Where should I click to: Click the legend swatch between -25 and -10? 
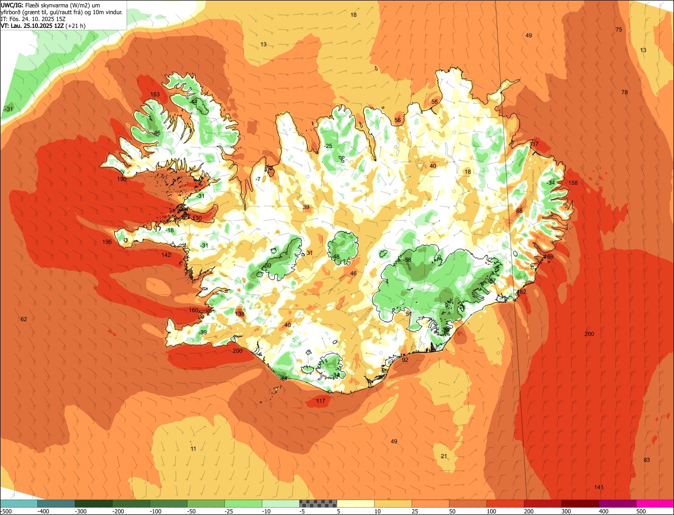coord(243,503)
